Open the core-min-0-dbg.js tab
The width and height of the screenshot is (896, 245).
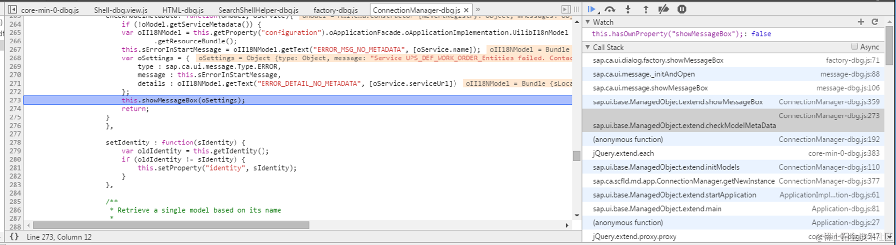[50, 10]
